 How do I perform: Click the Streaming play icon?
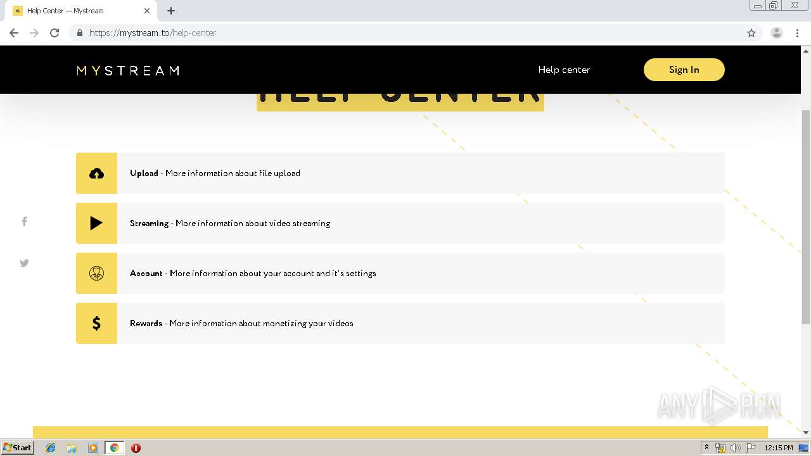(96, 223)
